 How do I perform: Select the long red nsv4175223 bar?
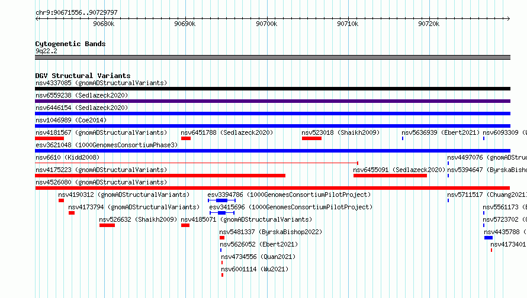click(160, 176)
